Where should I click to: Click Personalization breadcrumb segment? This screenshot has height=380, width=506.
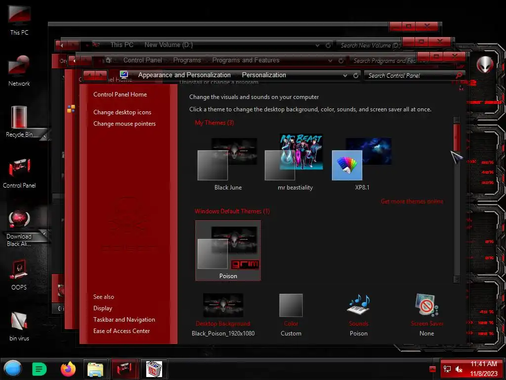pos(264,75)
